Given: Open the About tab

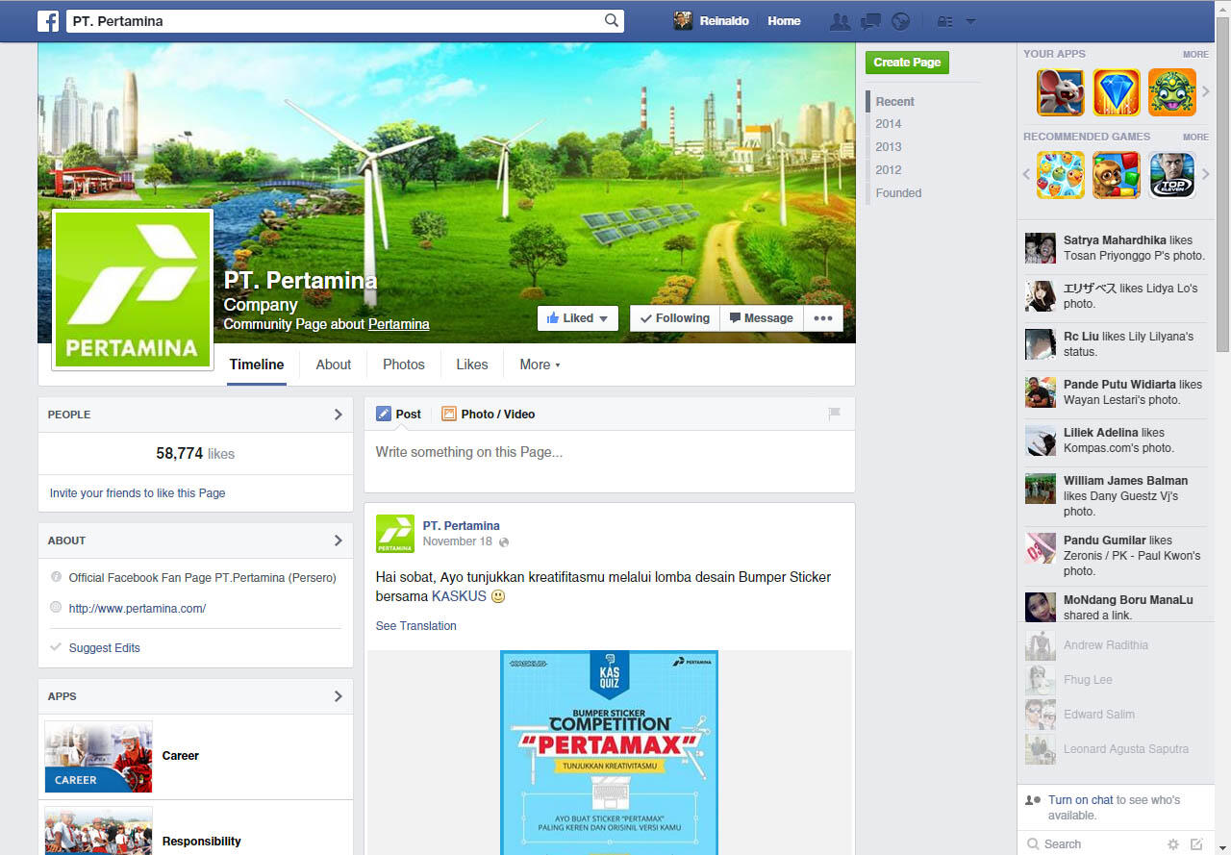Looking at the screenshot, I should click(x=334, y=365).
